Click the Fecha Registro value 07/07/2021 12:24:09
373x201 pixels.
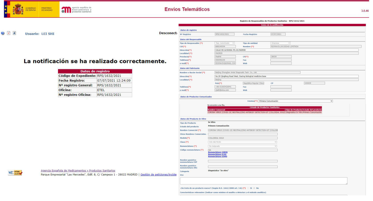(114, 81)
